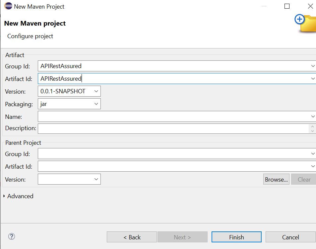Open the Parent Project Version dropdown

pos(96,179)
